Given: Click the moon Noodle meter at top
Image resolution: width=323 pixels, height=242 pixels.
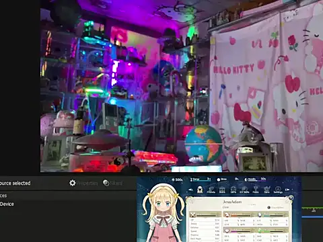Looking at the screenshot, I should (255, 179).
